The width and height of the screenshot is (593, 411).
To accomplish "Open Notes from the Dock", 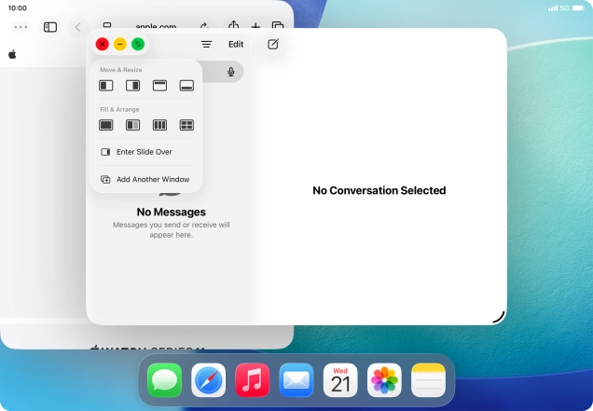I will pos(428,380).
